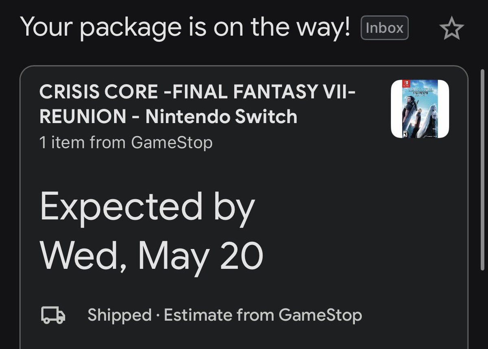Screen dimensions: 488x349
Task: Click the '1 item from GameStop' text
Action: tap(126, 142)
